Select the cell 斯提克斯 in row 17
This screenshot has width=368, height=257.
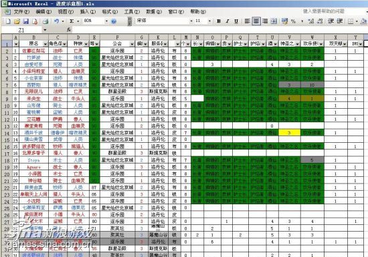(x=158, y=154)
